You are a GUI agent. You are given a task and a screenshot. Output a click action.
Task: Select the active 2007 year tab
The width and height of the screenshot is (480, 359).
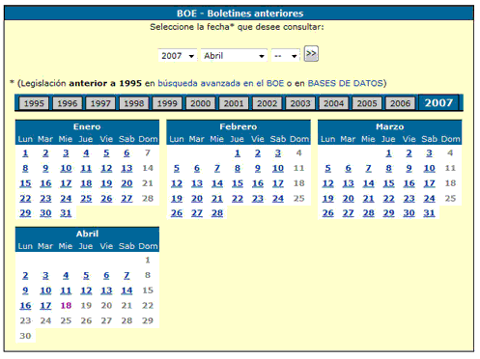tap(438, 103)
